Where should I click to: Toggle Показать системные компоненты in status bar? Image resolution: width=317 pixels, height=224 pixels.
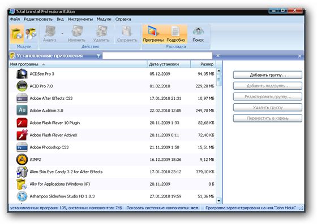tap(162, 208)
